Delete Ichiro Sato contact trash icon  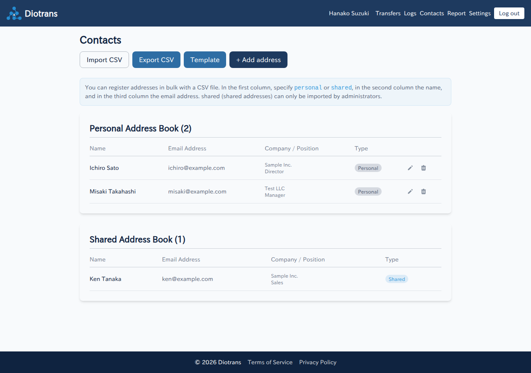click(x=424, y=168)
